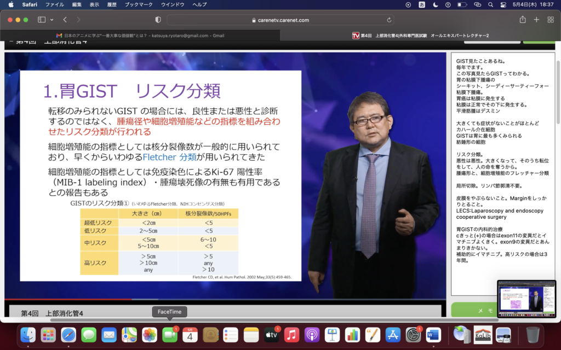Open a new tab with plus icon
The width and height of the screenshot is (561, 350).
536,20
